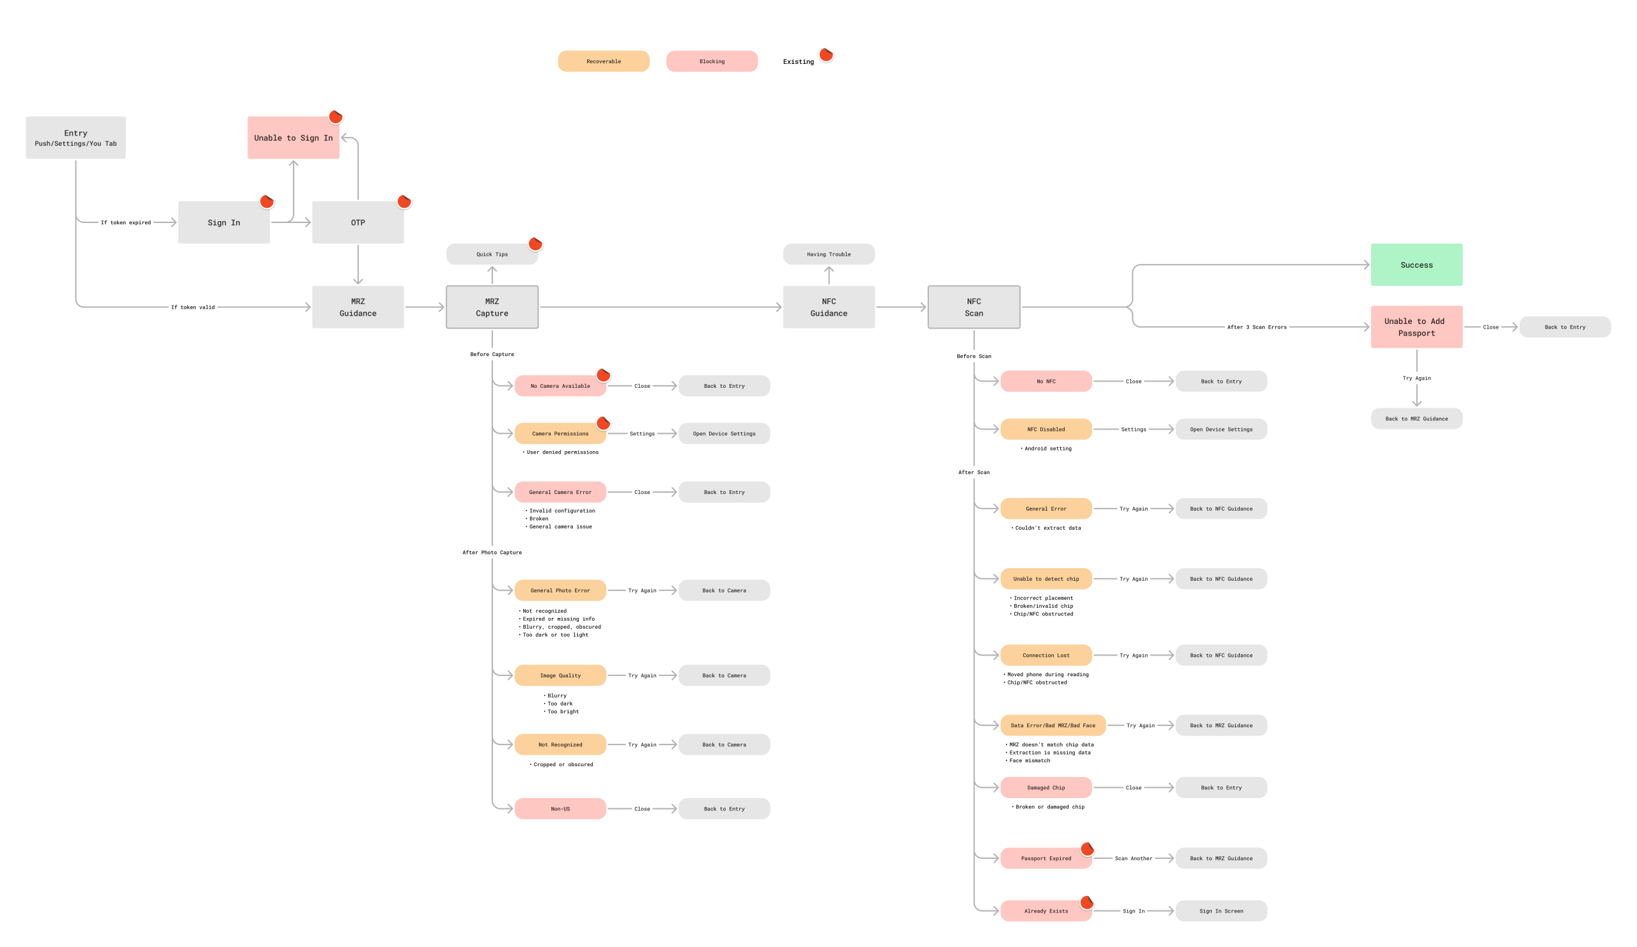This screenshot has width=1637, height=947.
Task: Click the OTP node
Action: [358, 222]
